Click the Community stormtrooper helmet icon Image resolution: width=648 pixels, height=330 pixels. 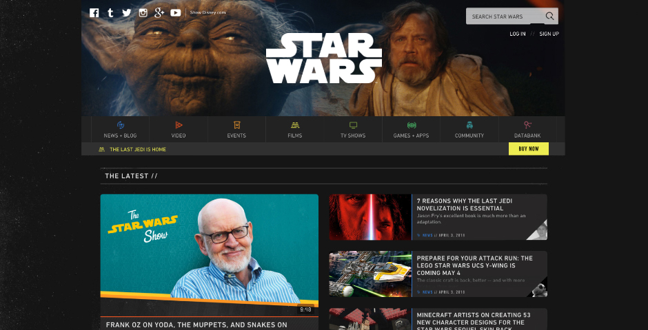[469, 125]
